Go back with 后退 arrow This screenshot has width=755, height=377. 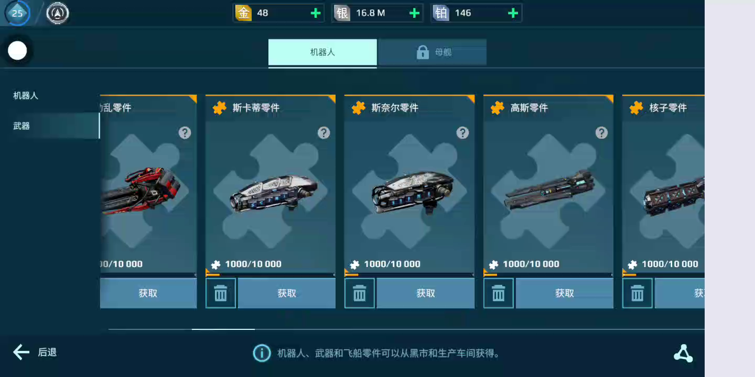tap(35, 352)
